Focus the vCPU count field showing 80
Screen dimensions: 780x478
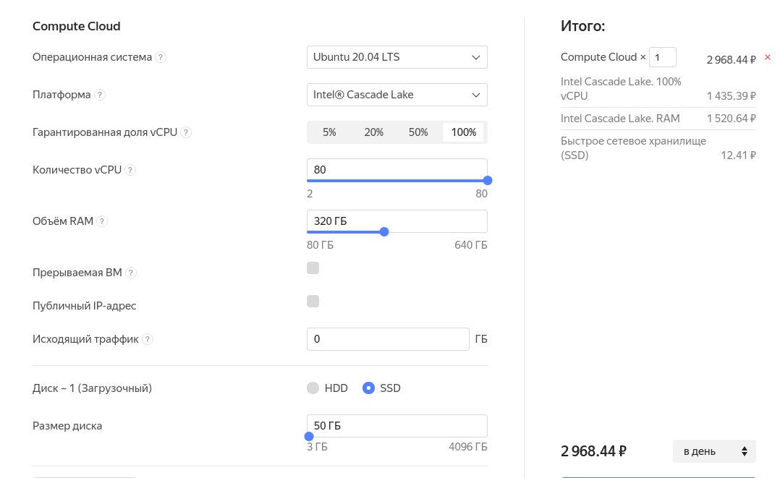click(x=397, y=170)
